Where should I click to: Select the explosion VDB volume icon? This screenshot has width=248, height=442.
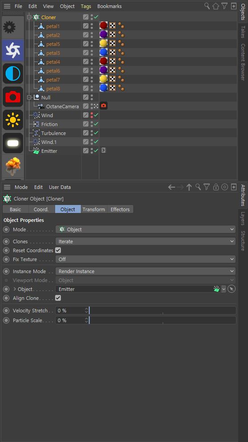[13, 166]
